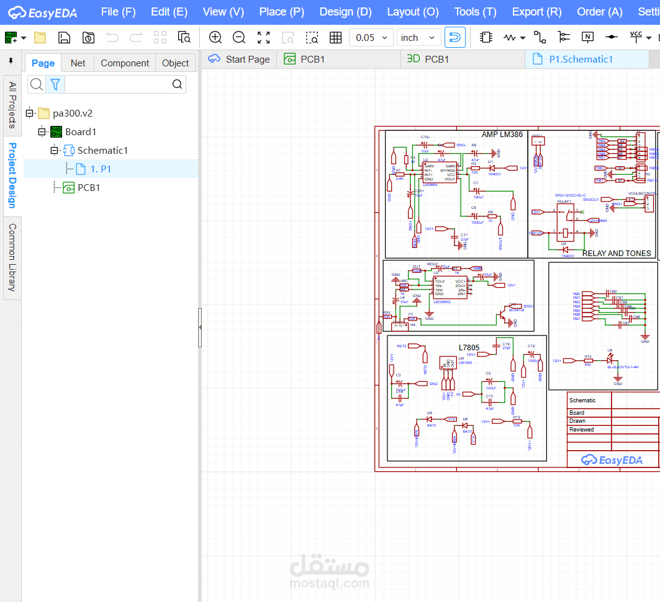Toggle the highlighted blue snap icon
Image resolution: width=660 pixels, height=602 pixels.
455,38
